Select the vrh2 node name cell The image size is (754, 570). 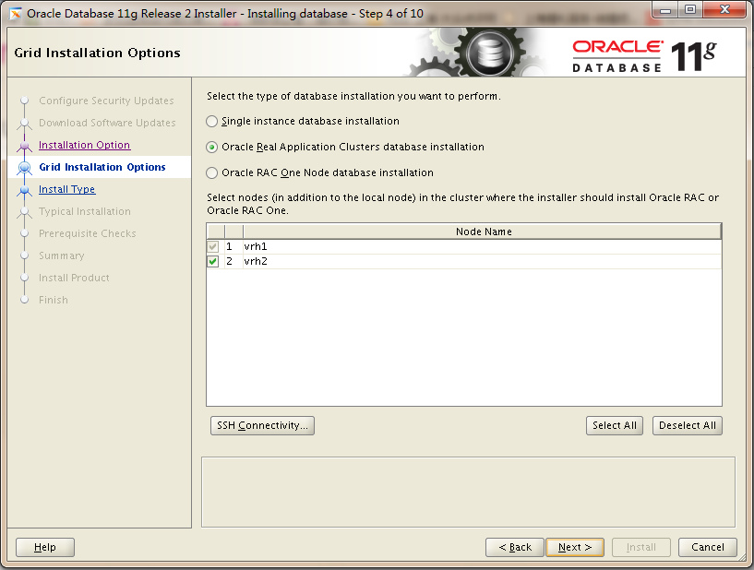tap(483, 261)
